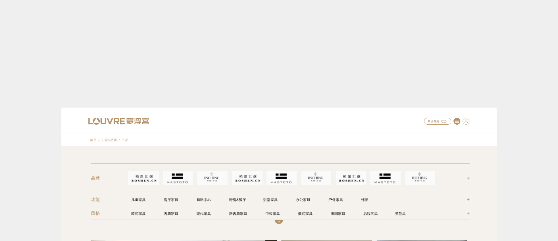Select 户外家具 in function filters
The width and height of the screenshot is (558, 241).
[335, 200]
